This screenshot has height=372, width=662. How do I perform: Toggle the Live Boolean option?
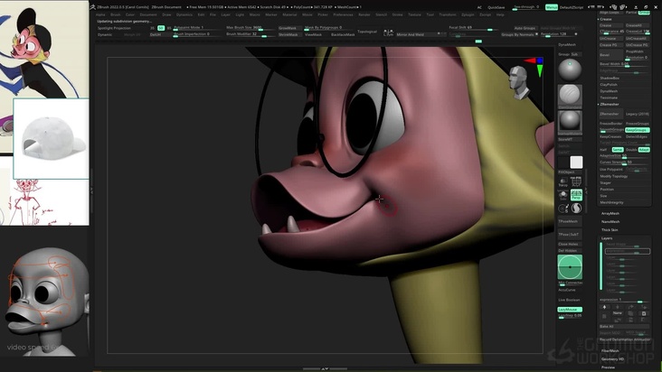[570, 300]
